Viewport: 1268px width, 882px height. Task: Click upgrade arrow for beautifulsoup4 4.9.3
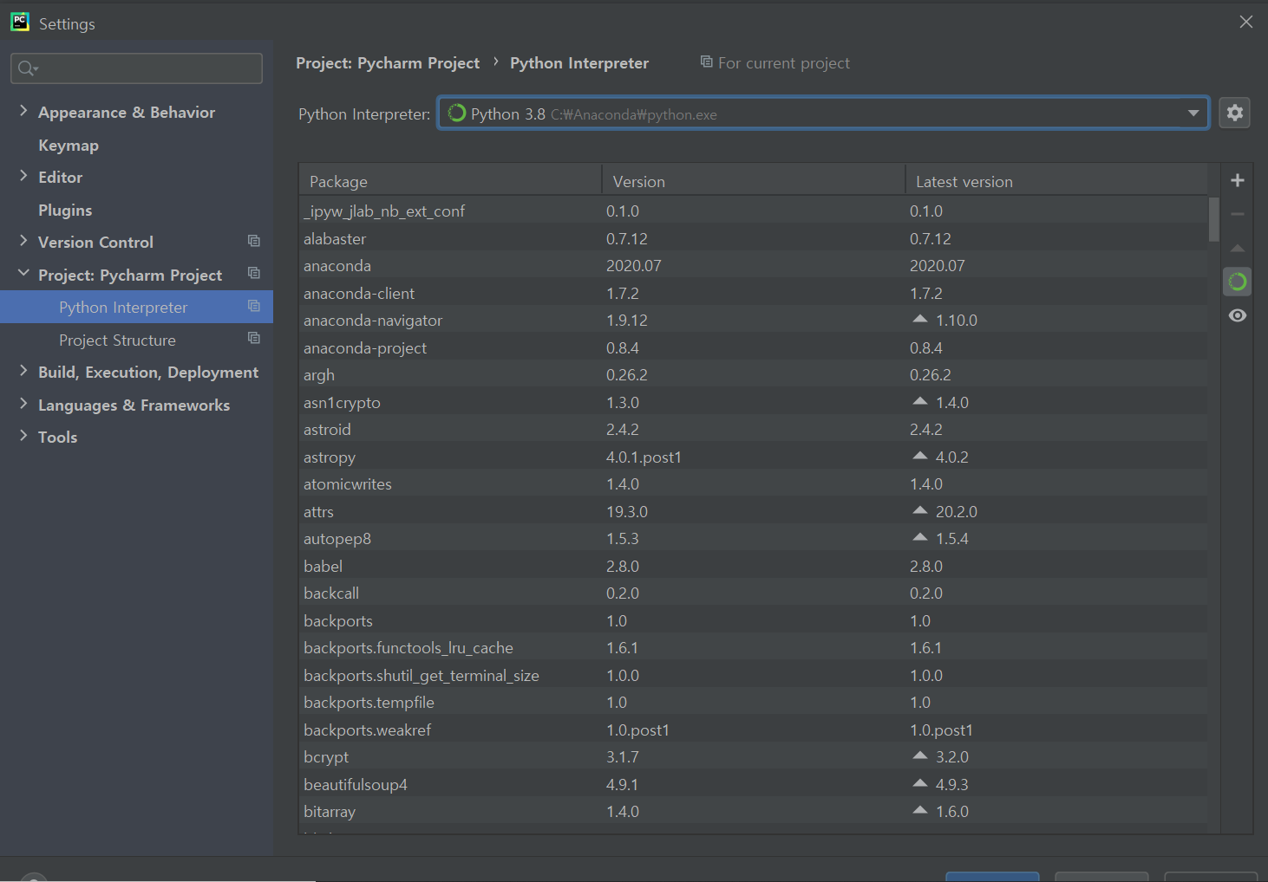click(x=920, y=783)
